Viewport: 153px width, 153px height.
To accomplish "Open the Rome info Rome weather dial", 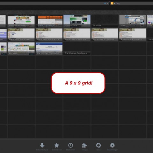I will (x=21, y=35).
